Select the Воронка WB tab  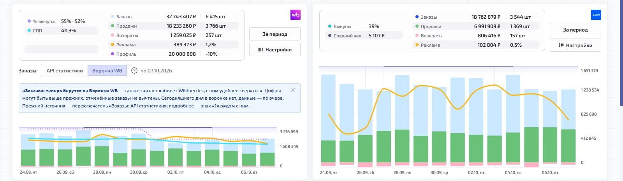pos(107,70)
